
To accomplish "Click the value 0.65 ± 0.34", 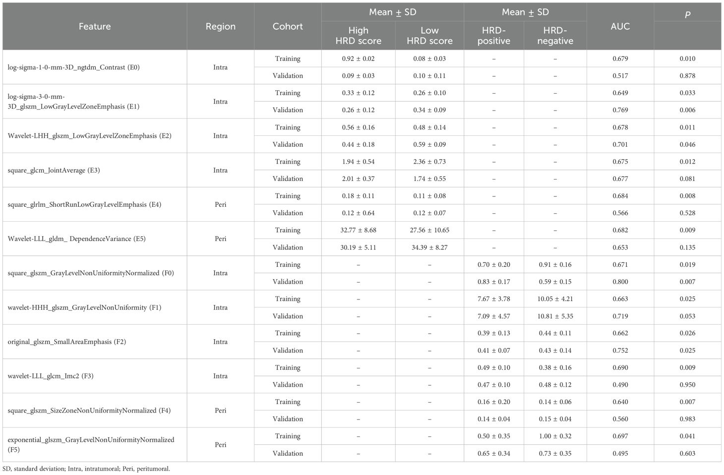I will pyautogui.click(x=494, y=453).
